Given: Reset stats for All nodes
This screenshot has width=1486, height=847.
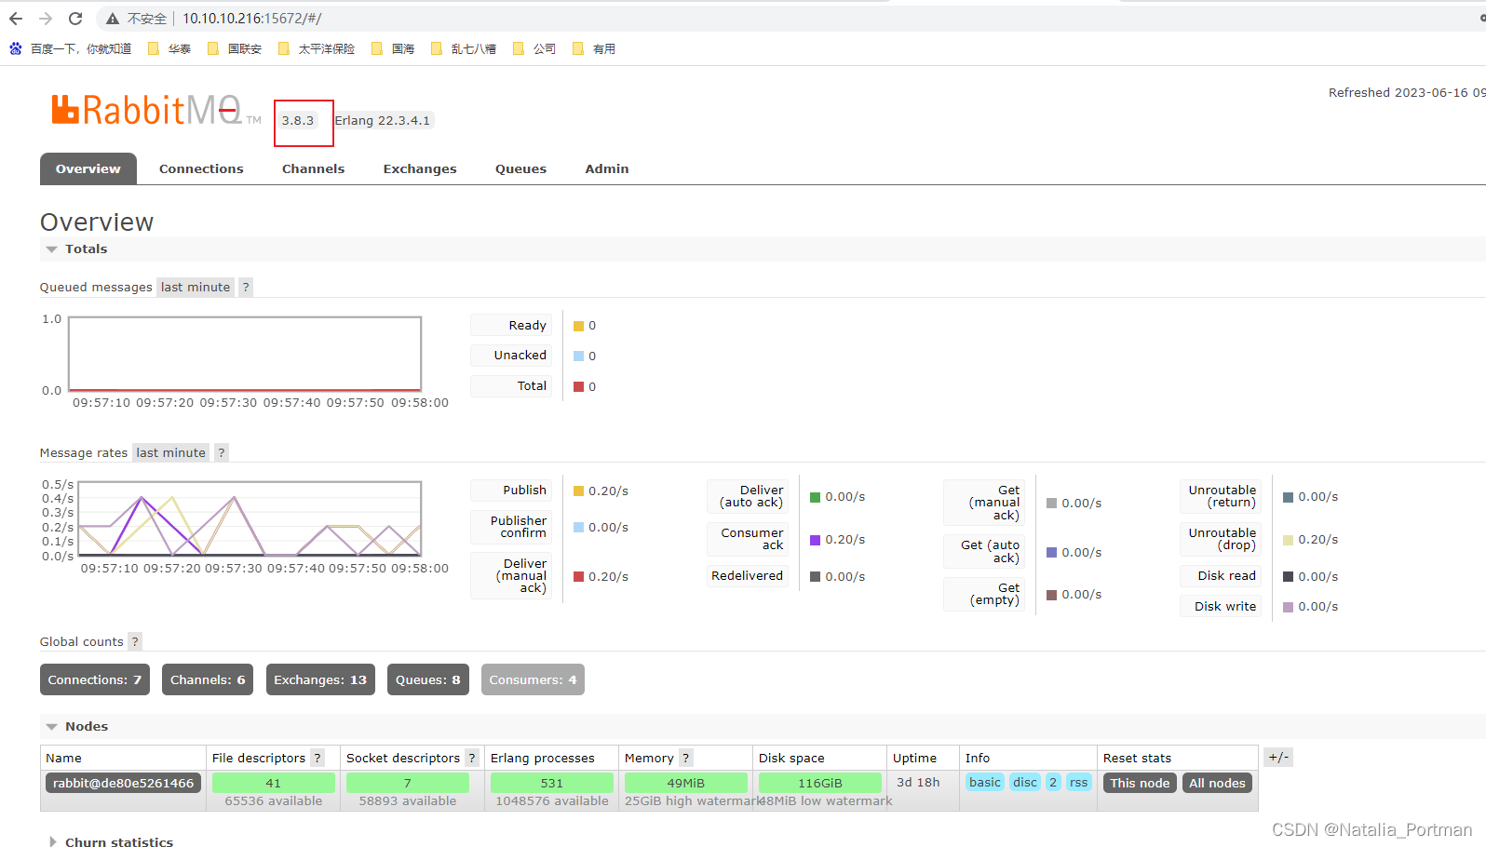Looking at the screenshot, I should [x=1217, y=783].
